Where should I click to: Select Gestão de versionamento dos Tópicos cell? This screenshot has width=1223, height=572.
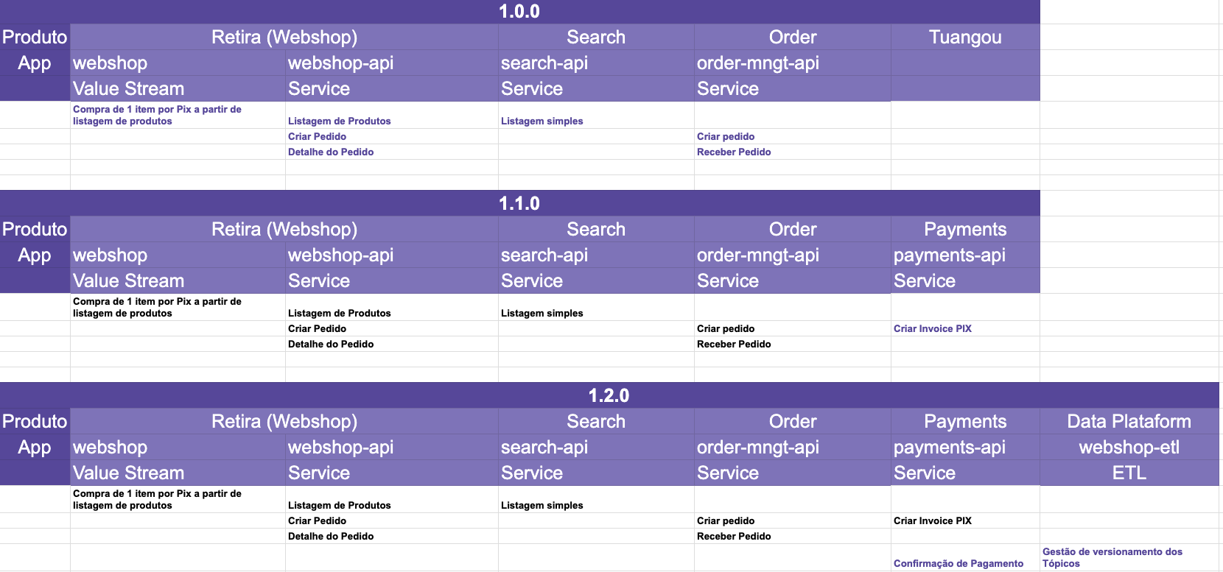(1129, 557)
